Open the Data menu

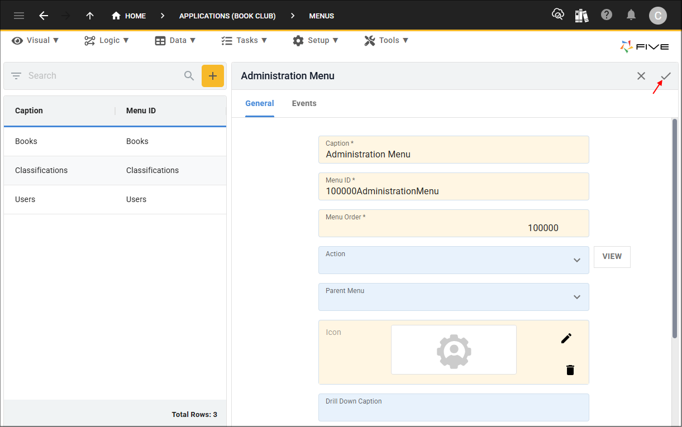coord(175,40)
